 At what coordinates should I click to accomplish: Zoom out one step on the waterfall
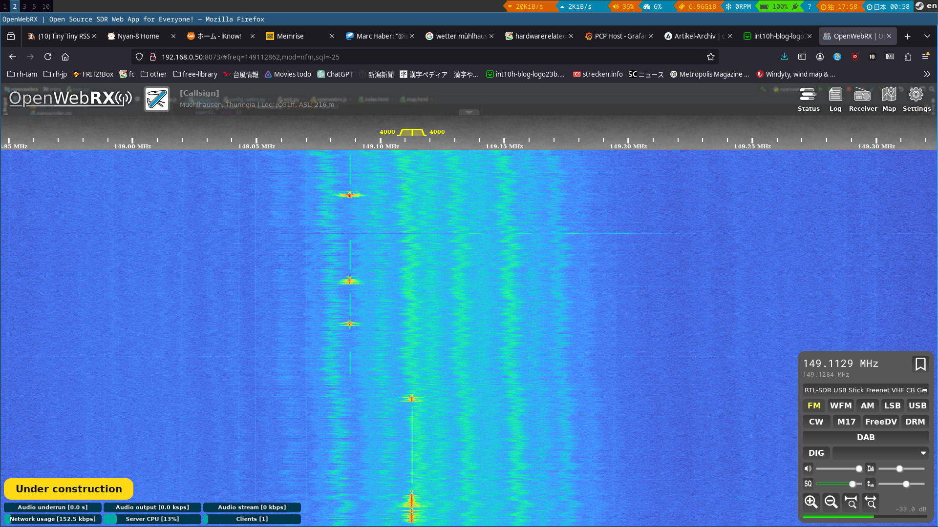(831, 502)
